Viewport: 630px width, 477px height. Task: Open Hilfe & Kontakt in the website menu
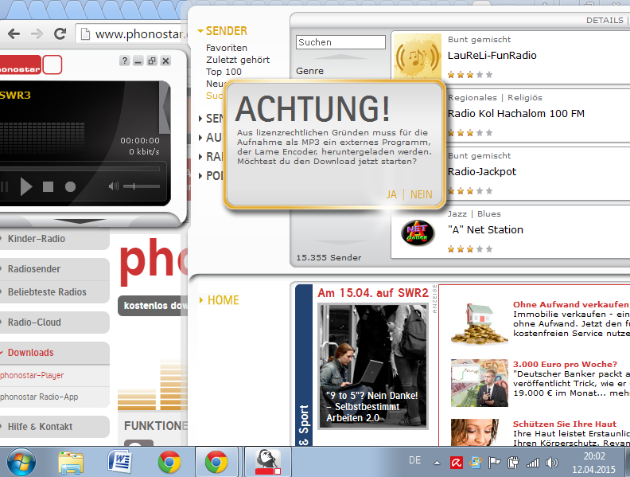(41, 427)
